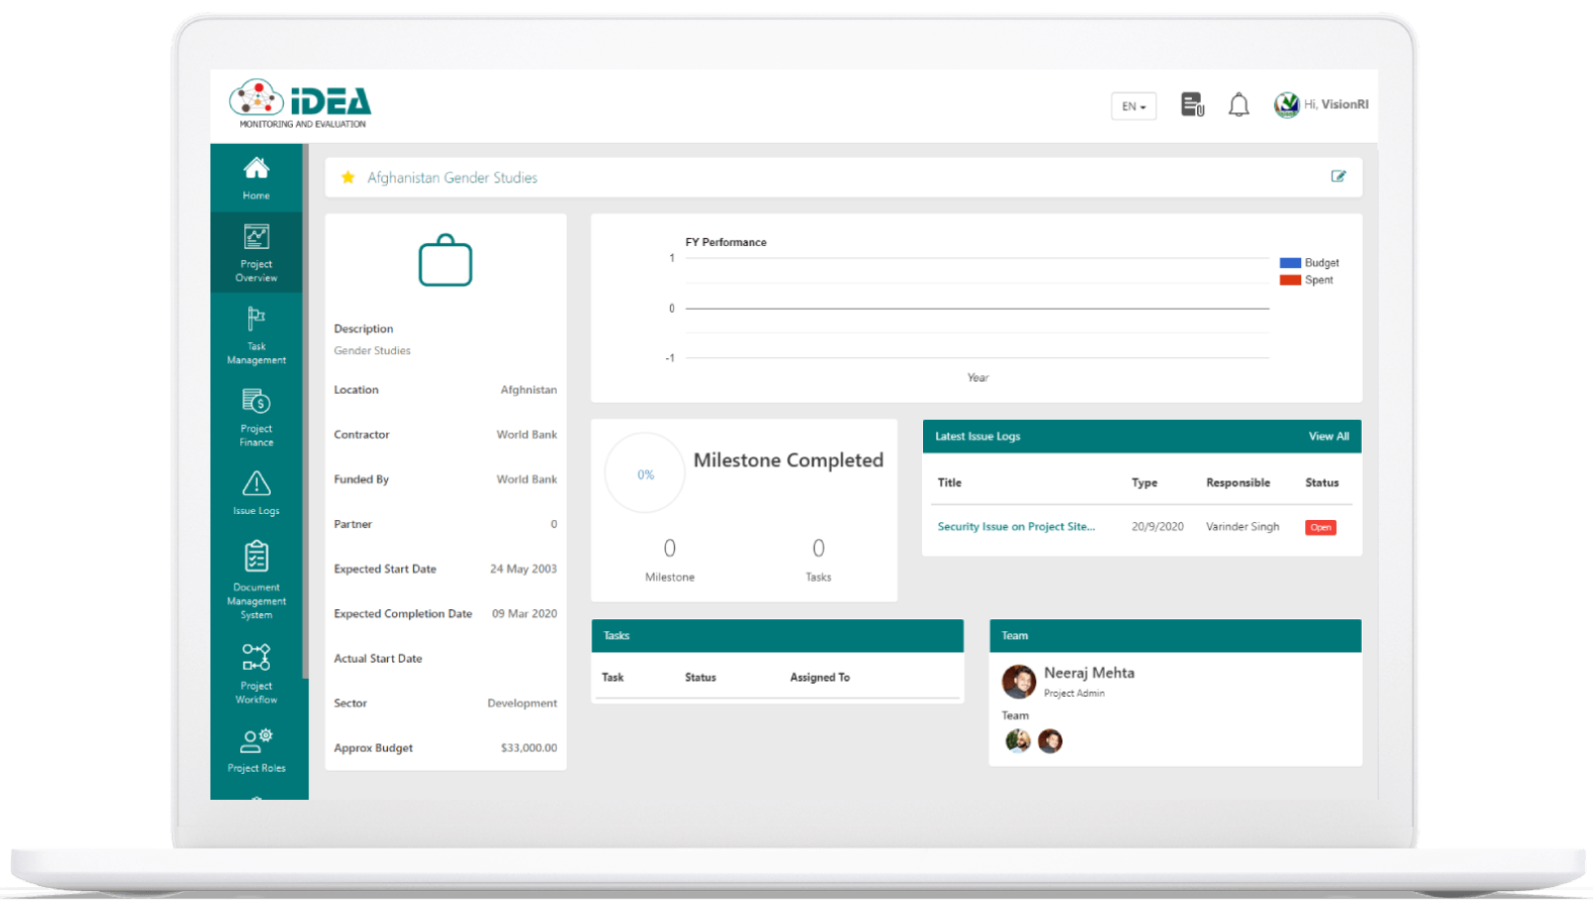Open the Home sidebar icon
Image resolution: width=1593 pixels, height=901 pixels.
tap(256, 178)
